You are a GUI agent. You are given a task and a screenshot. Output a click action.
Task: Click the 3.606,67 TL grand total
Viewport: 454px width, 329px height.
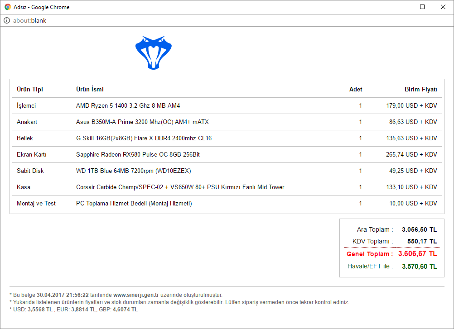pos(417,253)
